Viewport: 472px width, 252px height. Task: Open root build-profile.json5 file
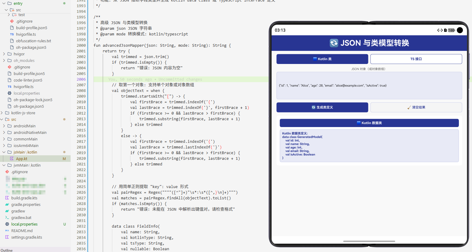point(29,73)
